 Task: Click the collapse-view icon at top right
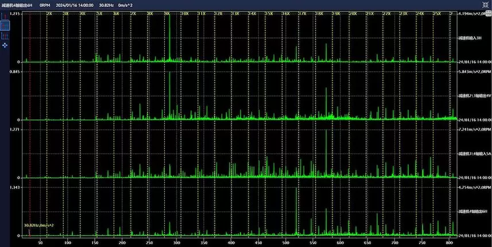point(485,5)
